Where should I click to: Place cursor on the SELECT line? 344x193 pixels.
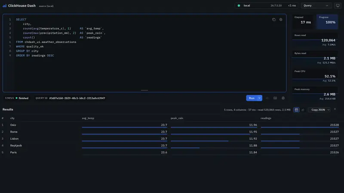(x=21, y=19)
